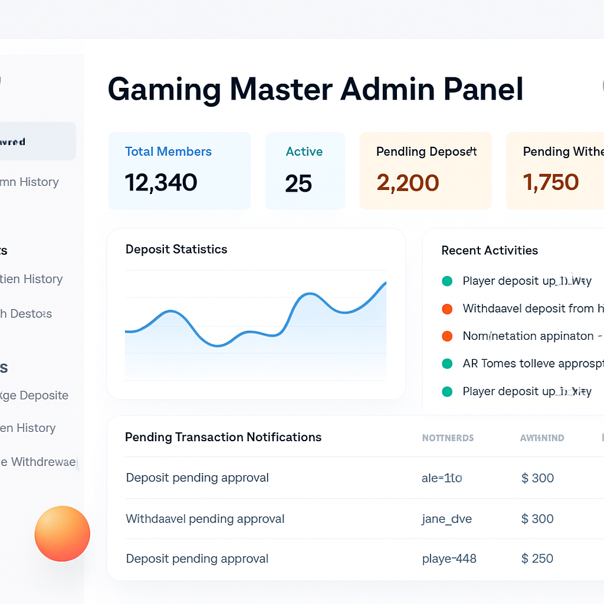
Task: Open the Pending Deposit 2,200 card
Action: click(x=425, y=170)
